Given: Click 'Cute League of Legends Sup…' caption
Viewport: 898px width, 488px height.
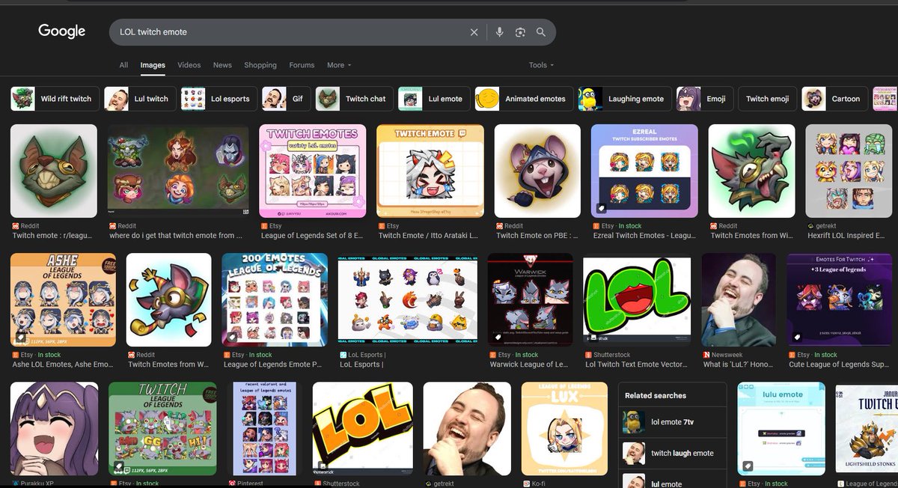Looking at the screenshot, I should [x=839, y=365].
